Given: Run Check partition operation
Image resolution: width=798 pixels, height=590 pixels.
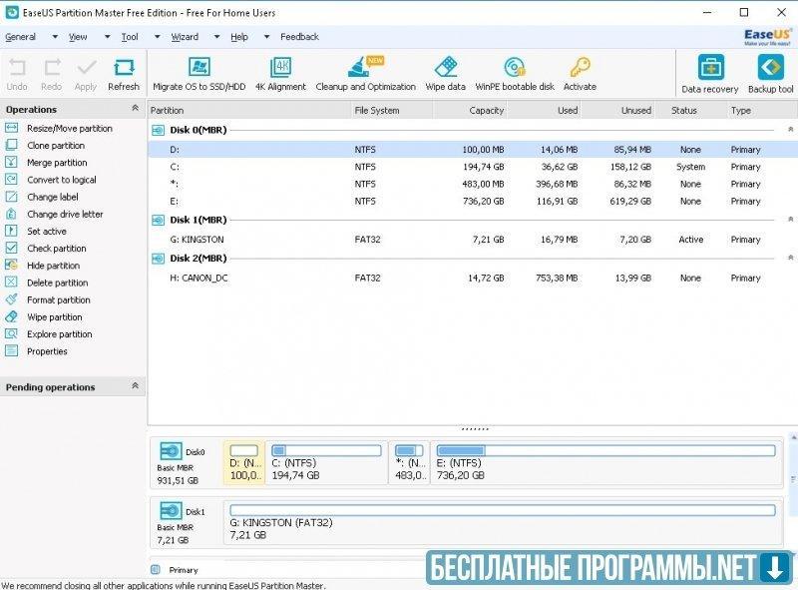Looking at the screenshot, I should click(x=45, y=249).
